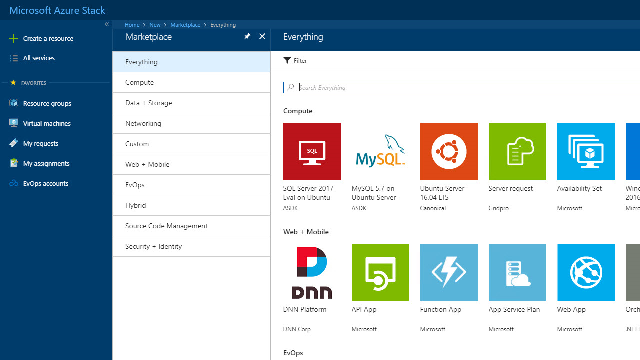The image size is (640, 360).
Task: Select the Security + Identity category
Action: [x=191, y=246]
